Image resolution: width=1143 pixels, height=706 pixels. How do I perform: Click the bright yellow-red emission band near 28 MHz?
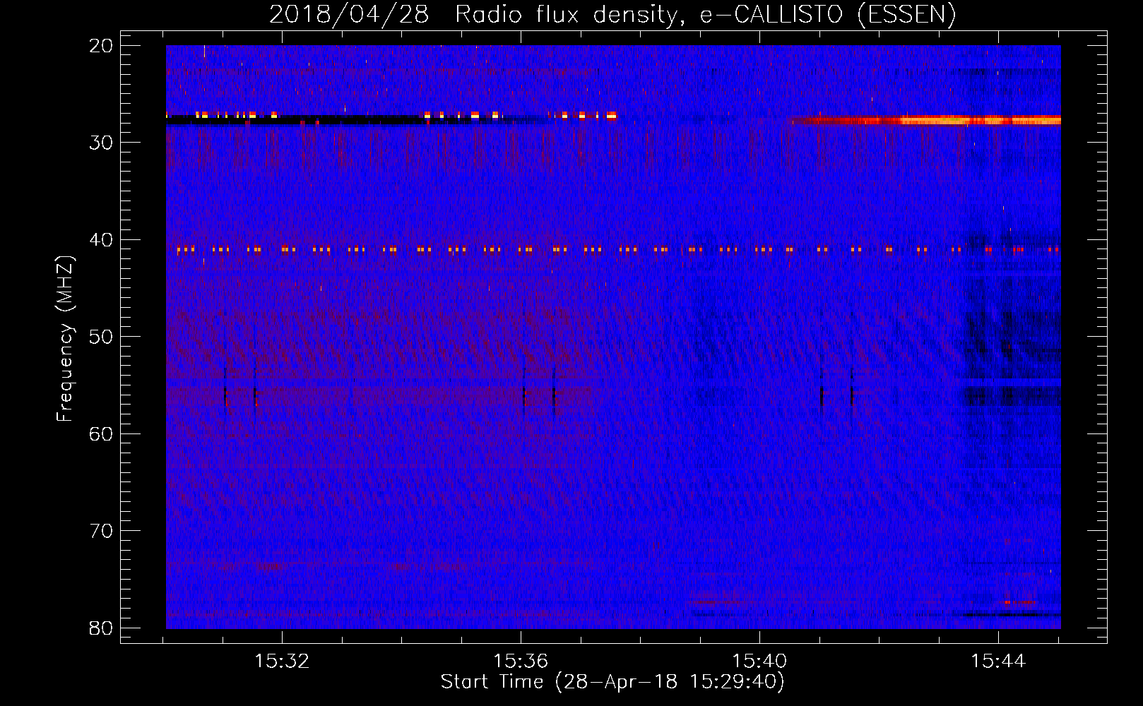(925, 120)
